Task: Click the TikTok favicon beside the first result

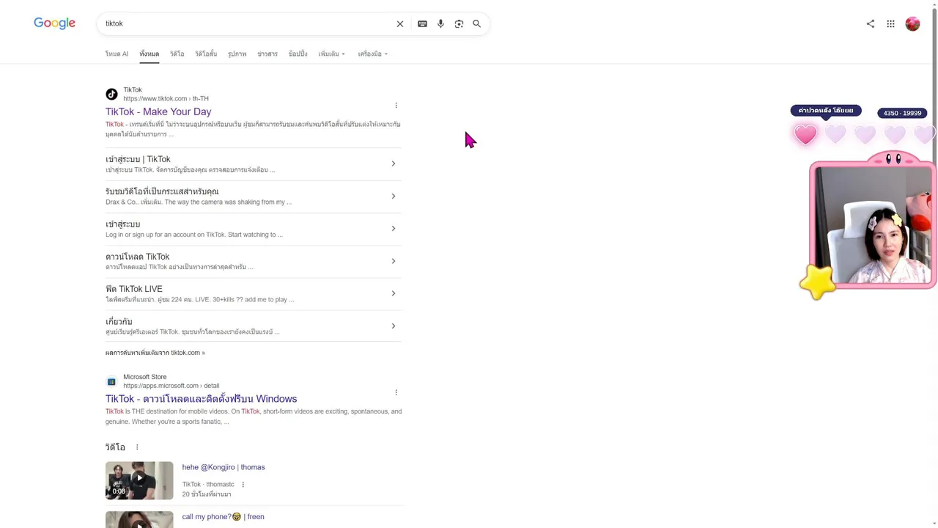Action: pos(111,94)
